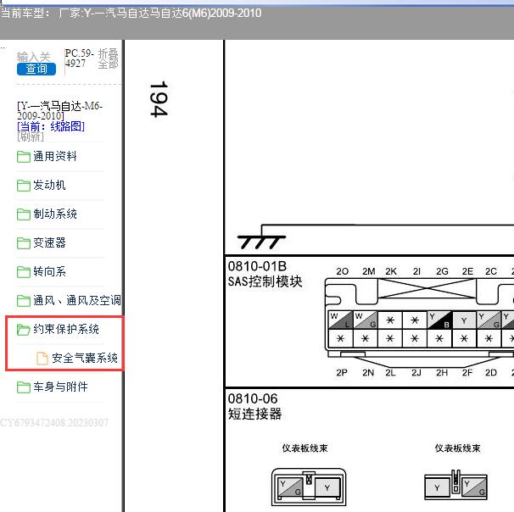Screen dimensions: 514x512
Task: Expand the 通用资料 folder
Action: [55, 157]
